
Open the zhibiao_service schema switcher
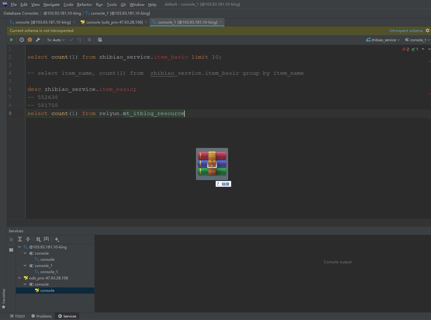(383, 40)
